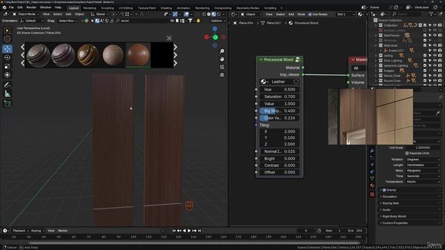The width and height of the screenshot is (445, 250).
Task: Hide the Collection row with eye icon
Action: point(435,25)
